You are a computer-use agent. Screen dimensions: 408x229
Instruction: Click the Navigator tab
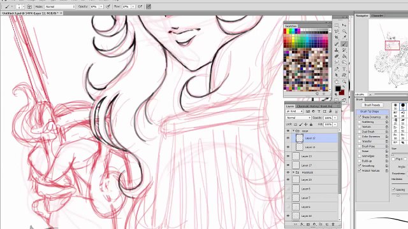(x=362, y=16)
